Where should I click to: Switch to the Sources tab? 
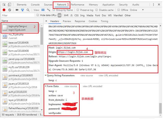[x=48, y=4]
